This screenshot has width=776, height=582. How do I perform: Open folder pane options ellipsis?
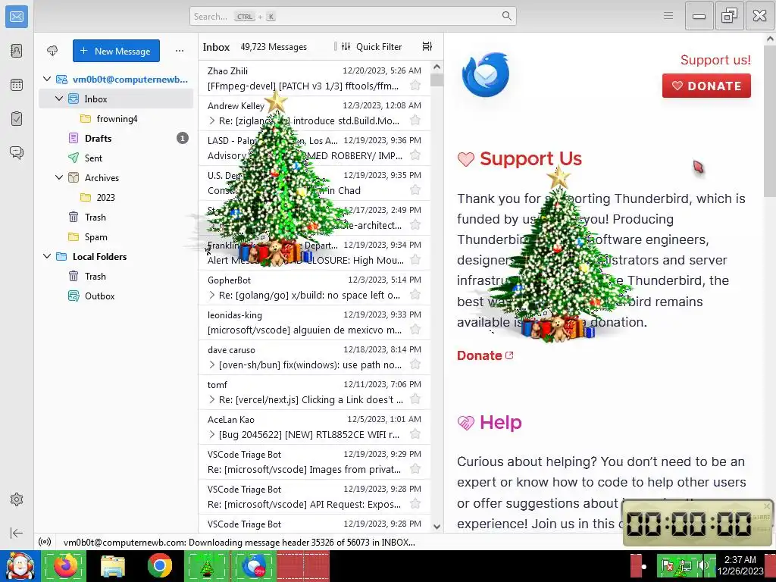pyautogui.click(x=179, y=51)
